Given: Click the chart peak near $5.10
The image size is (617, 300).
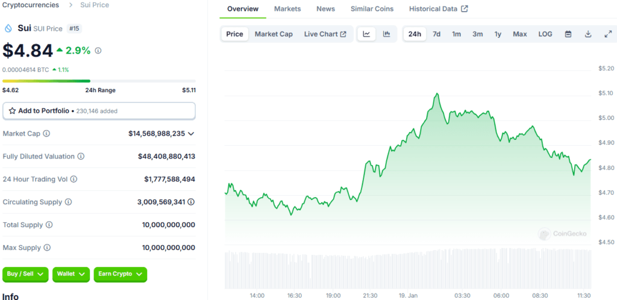Looking at the screenshot, I should coord(436,94).
